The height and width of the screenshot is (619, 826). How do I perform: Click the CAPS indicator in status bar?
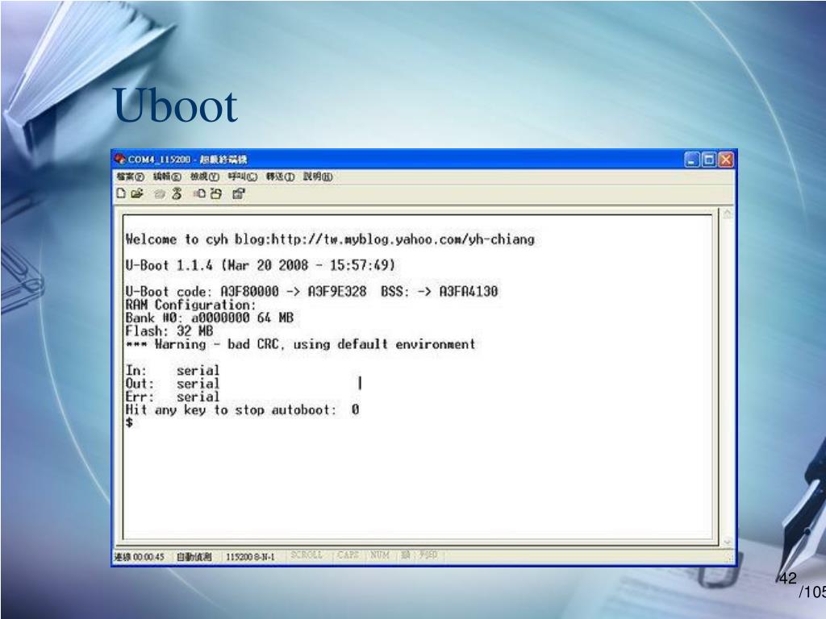[348, 555]
